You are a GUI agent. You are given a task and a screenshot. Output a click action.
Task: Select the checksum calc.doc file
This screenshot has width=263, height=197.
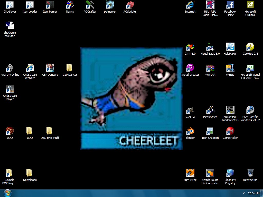(10, 26)
